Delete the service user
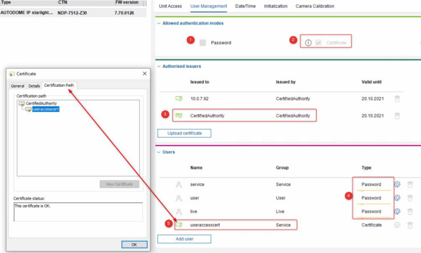The image size is (421, 253). click(x=410, y=184)
